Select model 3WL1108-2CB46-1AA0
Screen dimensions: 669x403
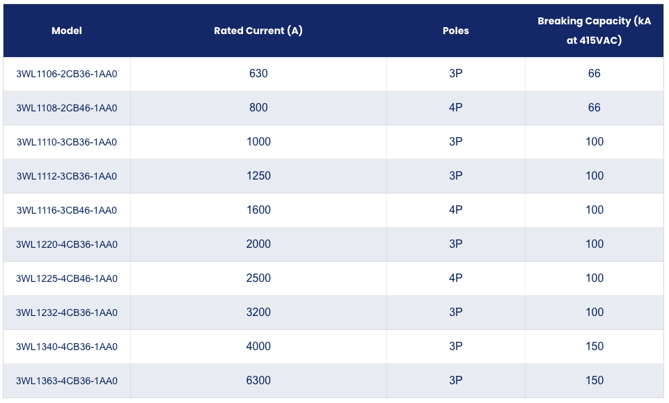(x=67, y=108)
